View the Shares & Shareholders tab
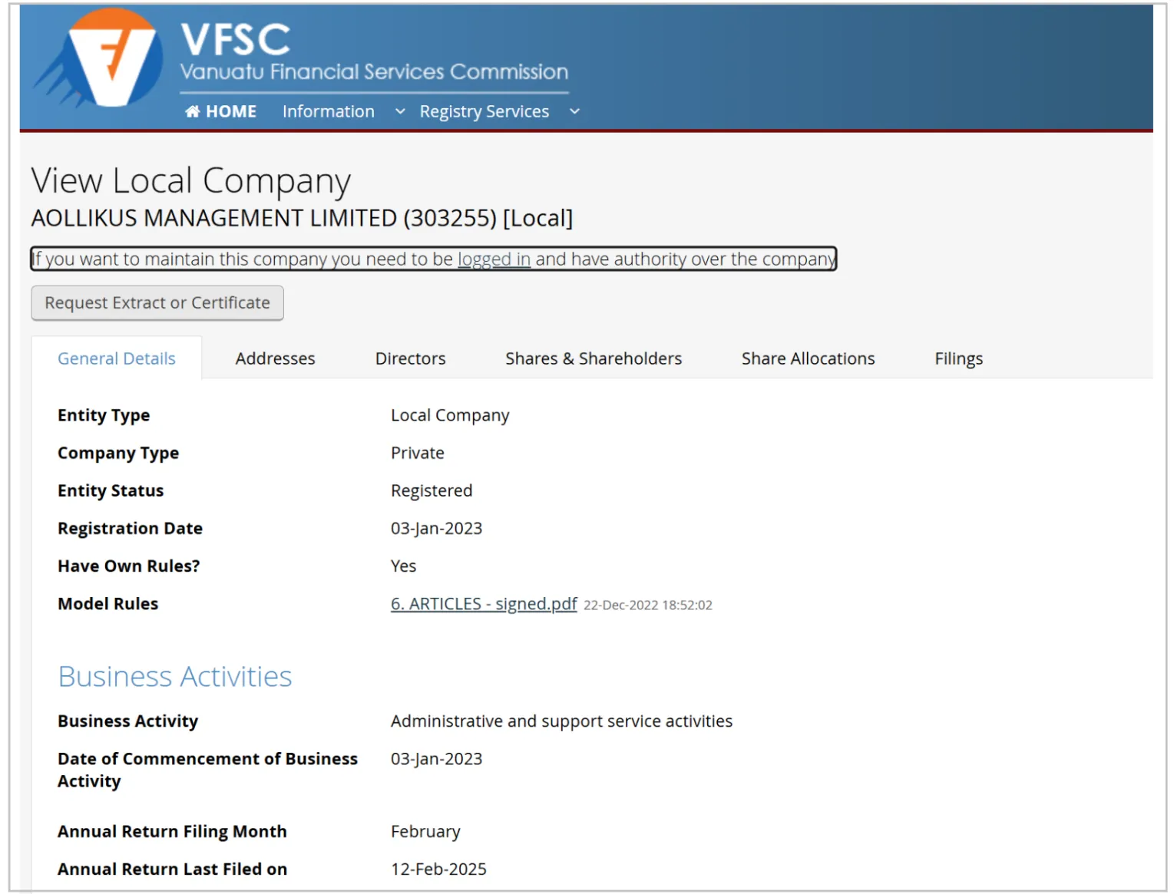This screenshot has width=1174, height=894. coord(594,358)
